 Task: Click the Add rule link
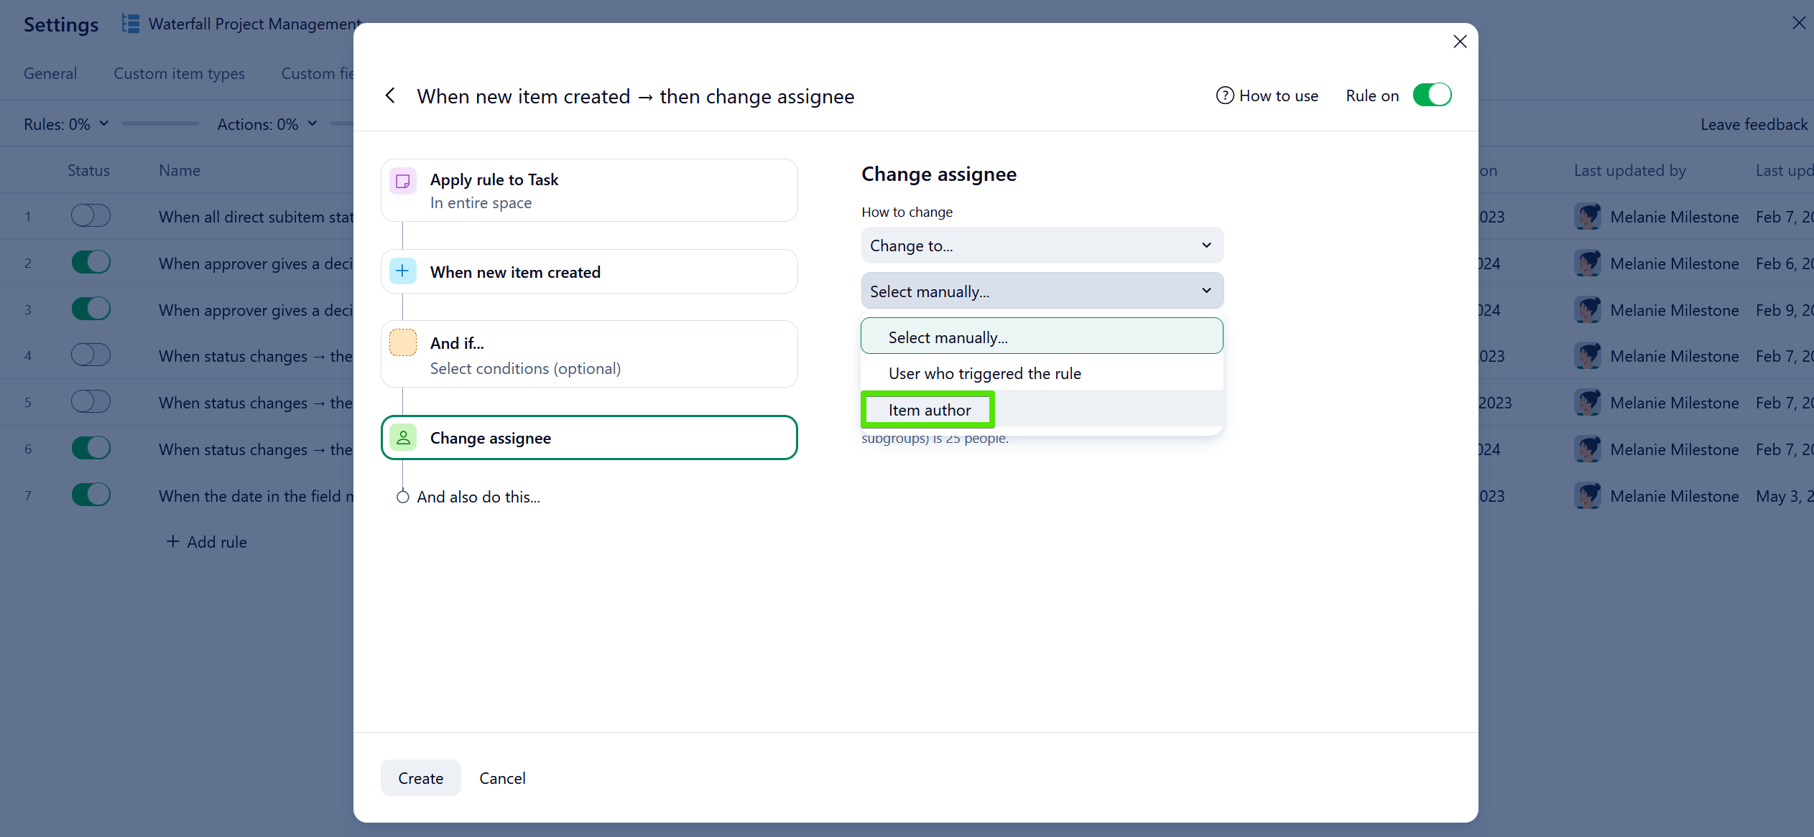pos(206,542)
